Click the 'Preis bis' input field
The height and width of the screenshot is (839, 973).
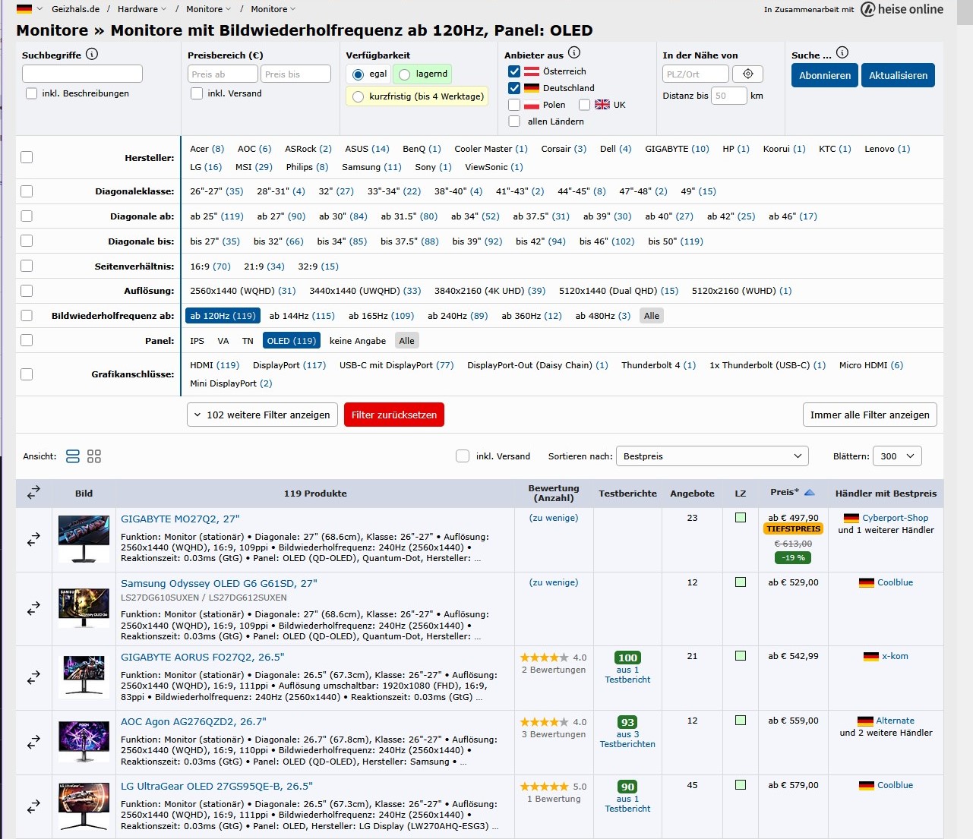(295, 74)
